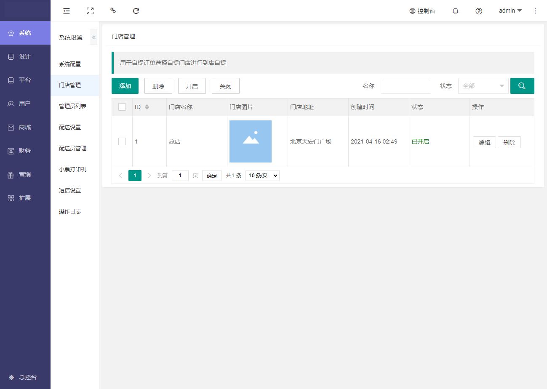Sort the table by ID column
547x389 pixels.
click(x=147, y=107)
